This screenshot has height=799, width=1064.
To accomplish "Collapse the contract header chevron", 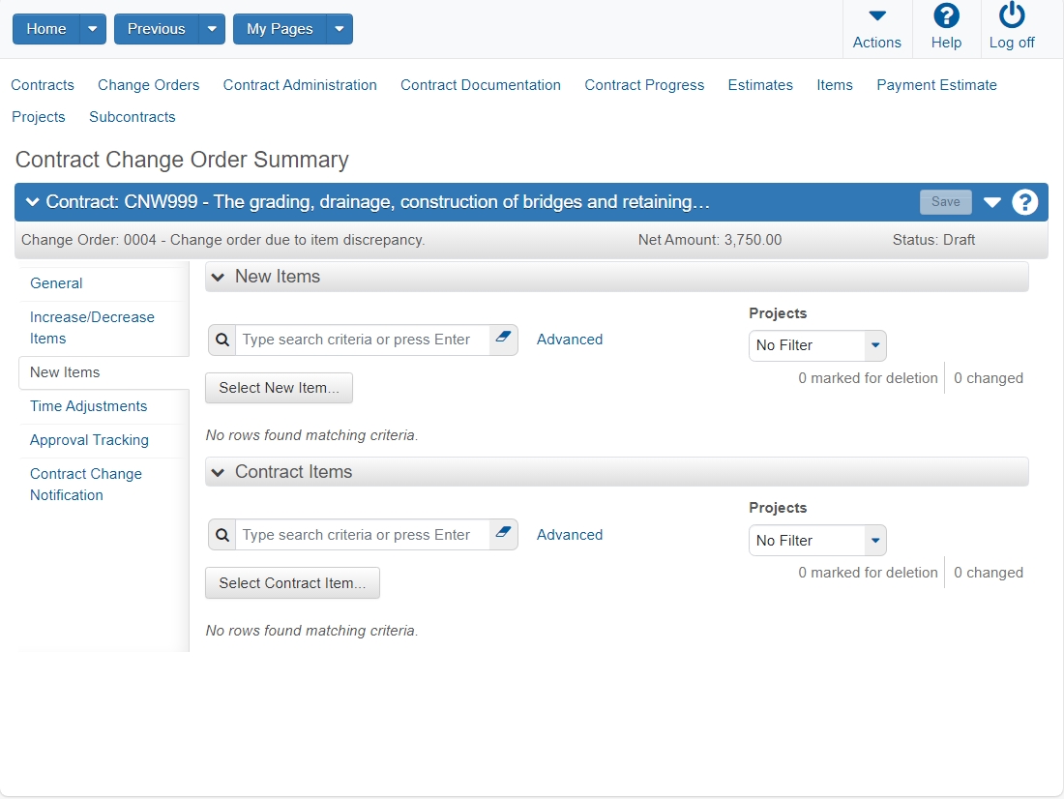I will (x=32, y=201).
